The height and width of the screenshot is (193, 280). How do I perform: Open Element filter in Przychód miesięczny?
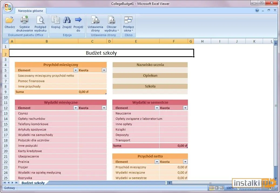coord(76,70)
